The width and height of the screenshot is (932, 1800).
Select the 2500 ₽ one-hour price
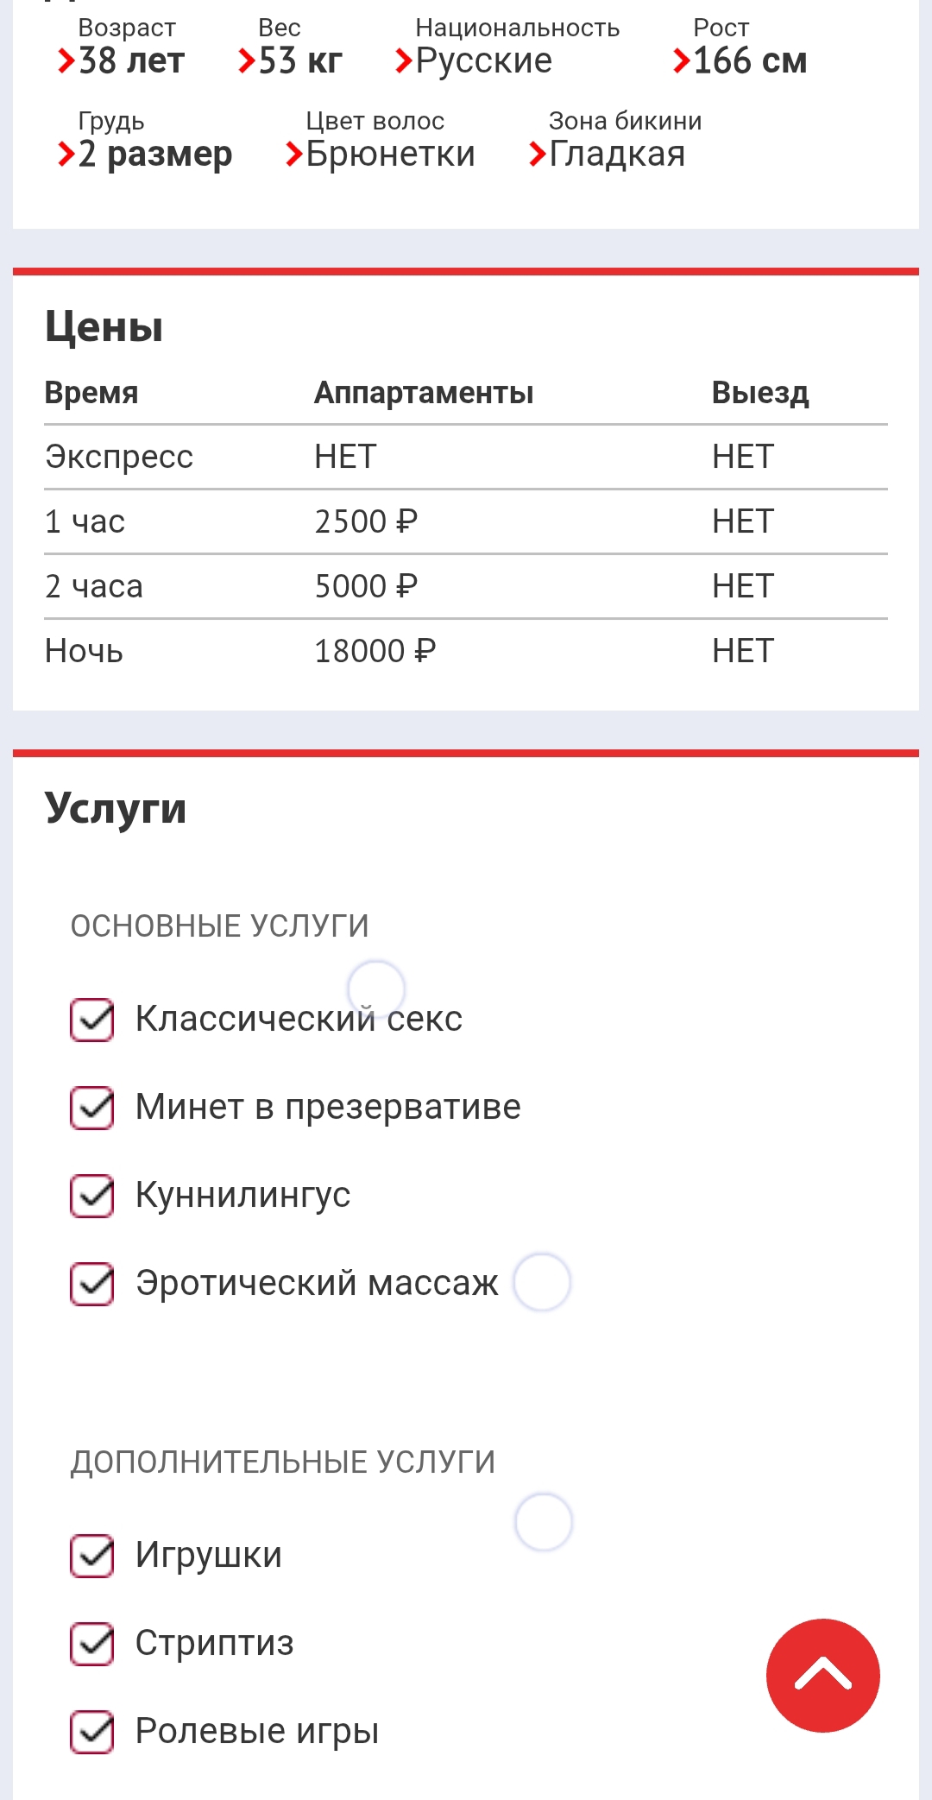tap(366, 521)
